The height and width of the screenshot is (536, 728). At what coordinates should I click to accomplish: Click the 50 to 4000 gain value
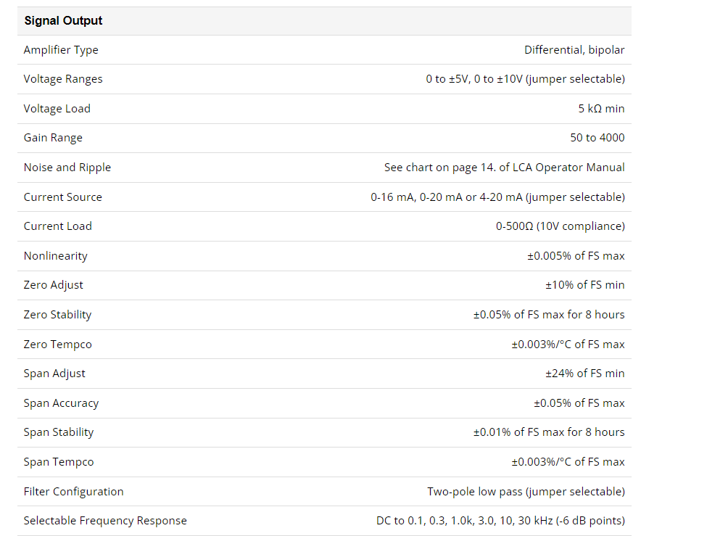(597, 138)
